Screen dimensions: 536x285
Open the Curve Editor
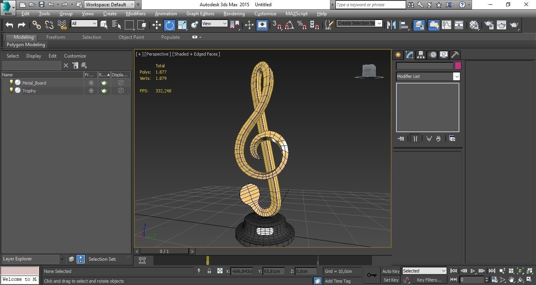click(x=447, y=25)
